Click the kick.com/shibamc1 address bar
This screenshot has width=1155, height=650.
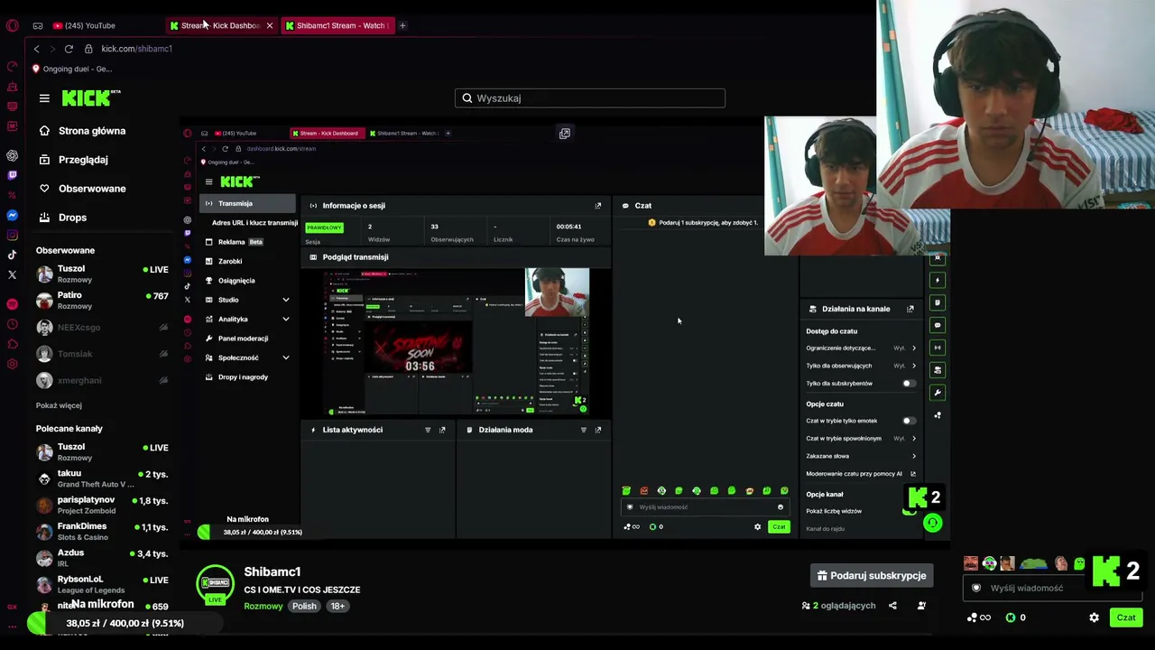[x=136, y=49]
